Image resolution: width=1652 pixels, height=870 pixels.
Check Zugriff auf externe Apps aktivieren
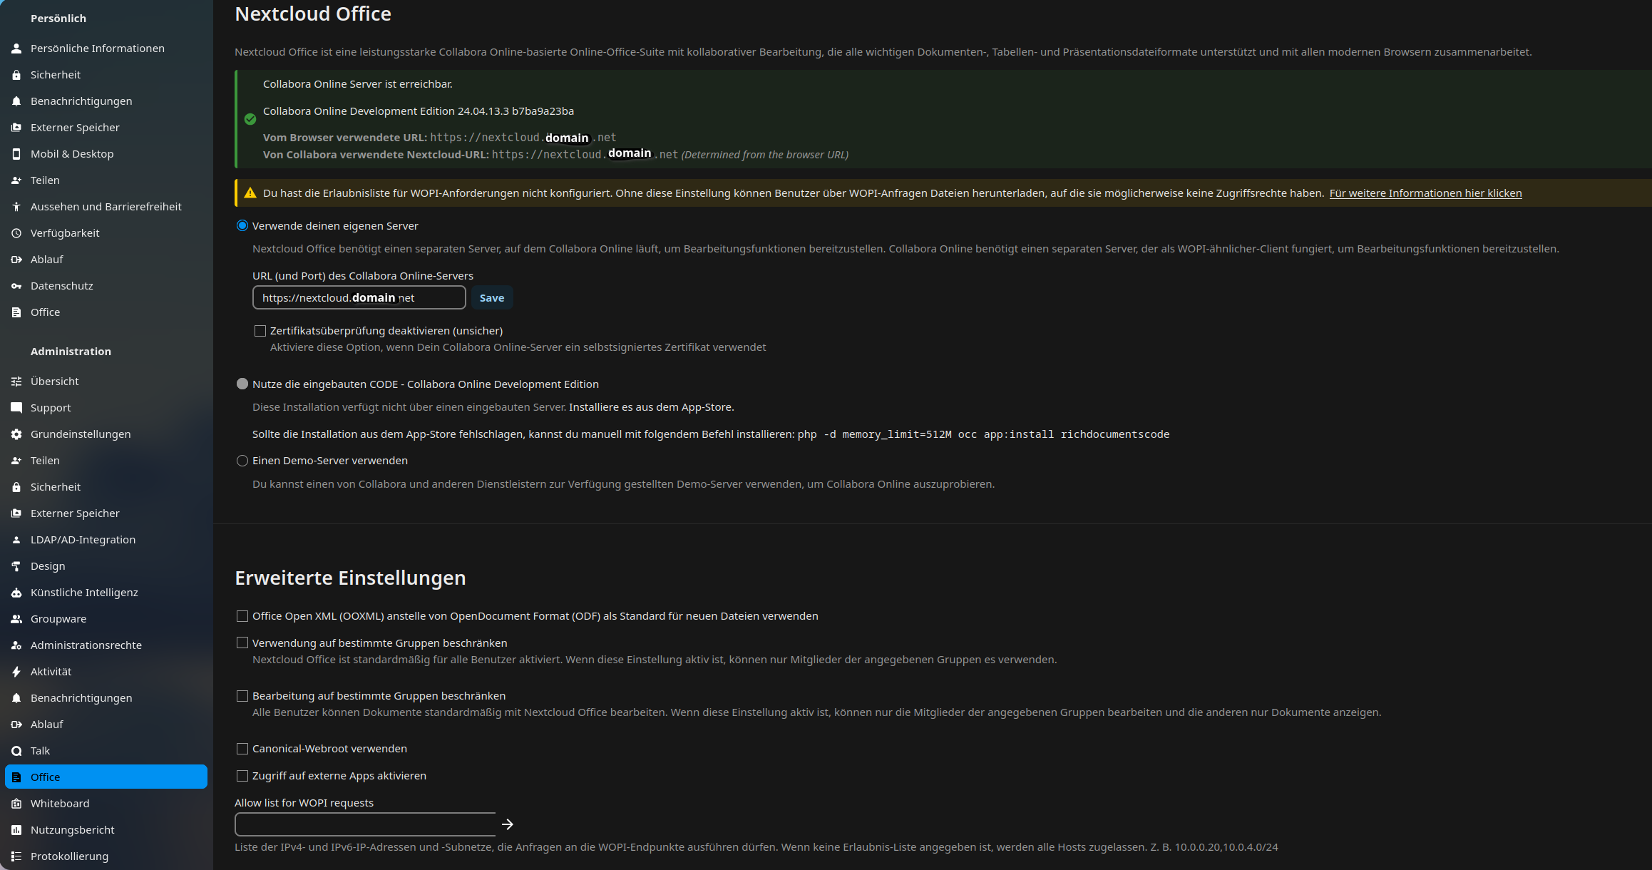tap(242, 776)
